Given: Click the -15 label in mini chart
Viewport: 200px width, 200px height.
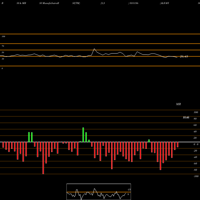Looking at the screenshot, I should click(x=129, y=190).
